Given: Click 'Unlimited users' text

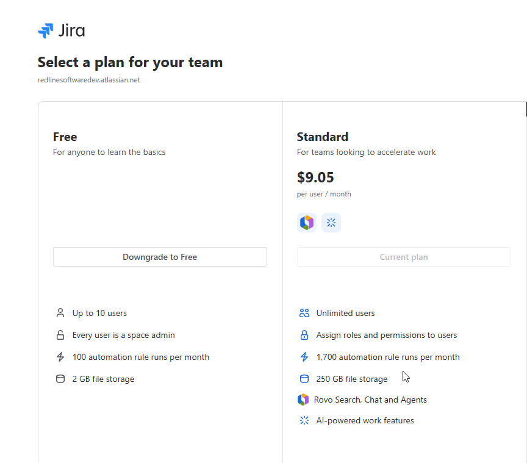Looking at the screenshot, I should tap(345, 313).
